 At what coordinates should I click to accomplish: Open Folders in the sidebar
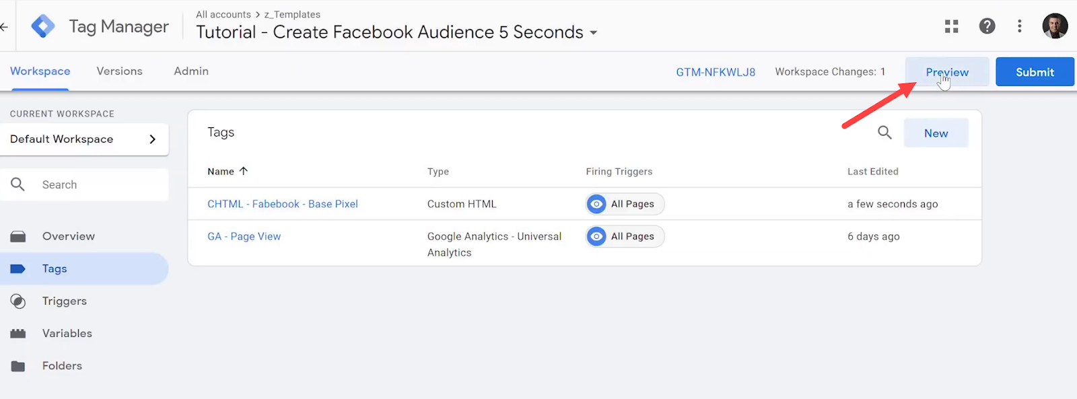(84, 365)
